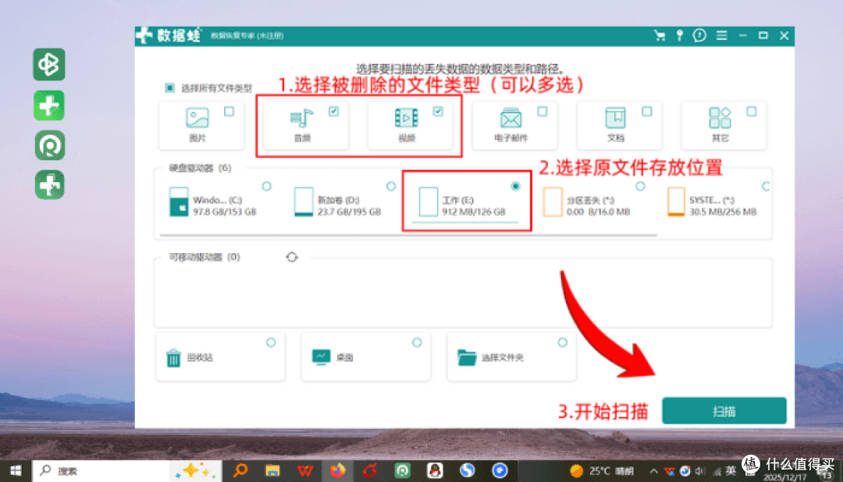The width and height of the screenshot is (843, 482).
Task: Open File Explorer from the taskbar
Action: 272,471
